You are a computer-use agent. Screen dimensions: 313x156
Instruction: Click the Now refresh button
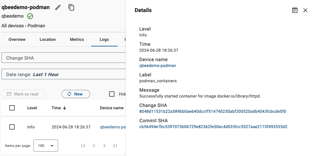[x=76, y=94]
